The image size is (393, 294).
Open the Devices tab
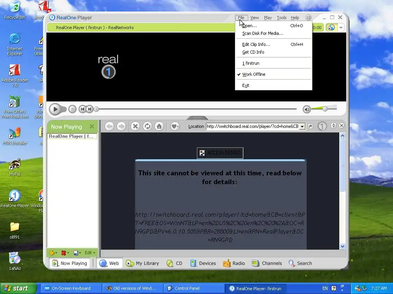(x=203, y=263)
